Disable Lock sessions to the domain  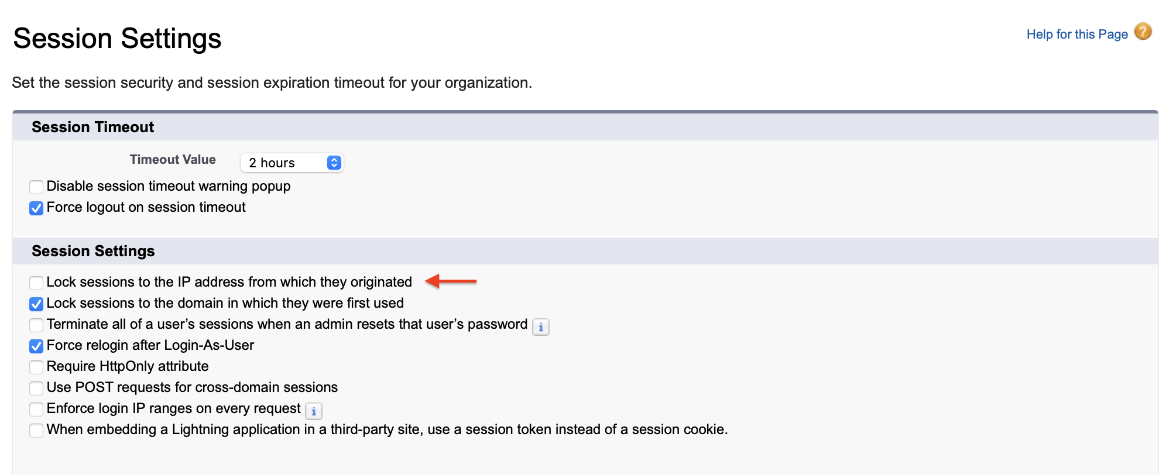click(x=36, y=304)
